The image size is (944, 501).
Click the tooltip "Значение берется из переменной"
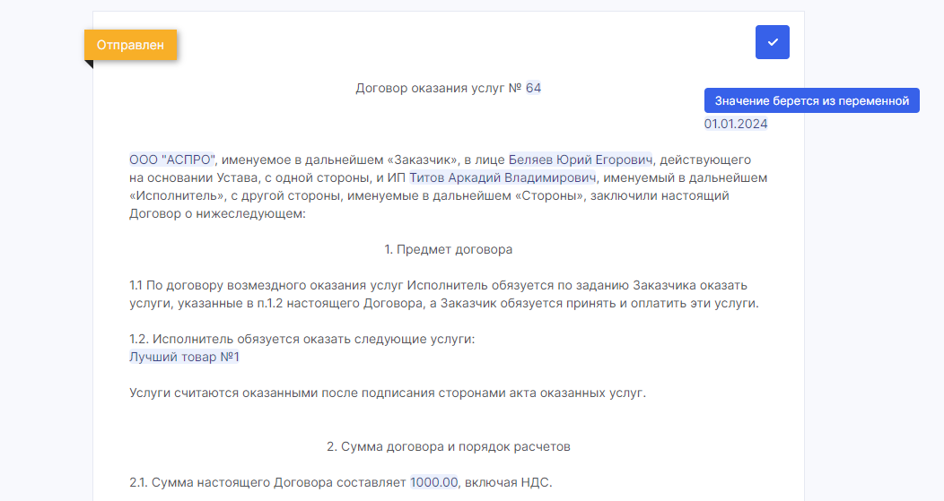pos(811,100)
